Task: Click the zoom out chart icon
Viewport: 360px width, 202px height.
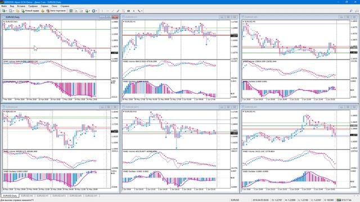Action: pos(82,11)
